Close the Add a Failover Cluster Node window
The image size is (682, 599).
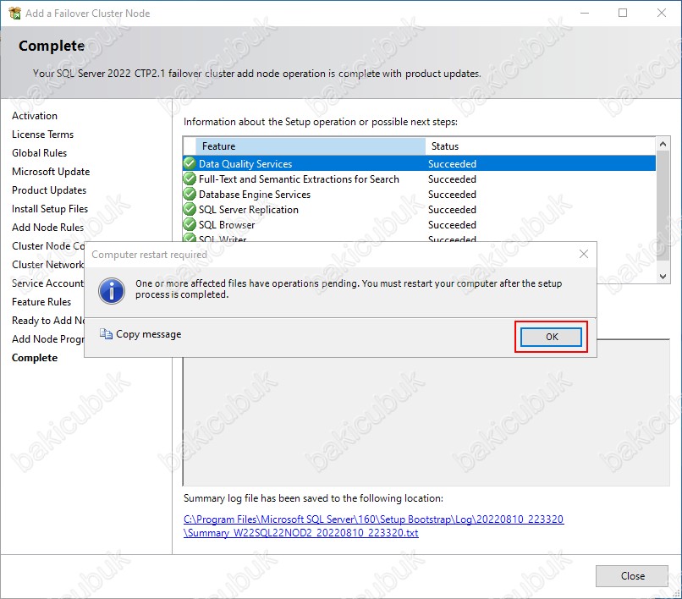tap(661, 13)
